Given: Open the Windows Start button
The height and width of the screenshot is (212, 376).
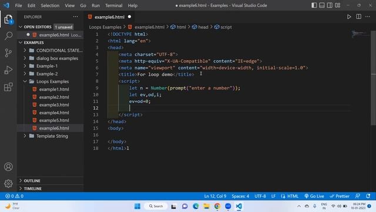Looking at the screenshot, I should click(137, 206).
